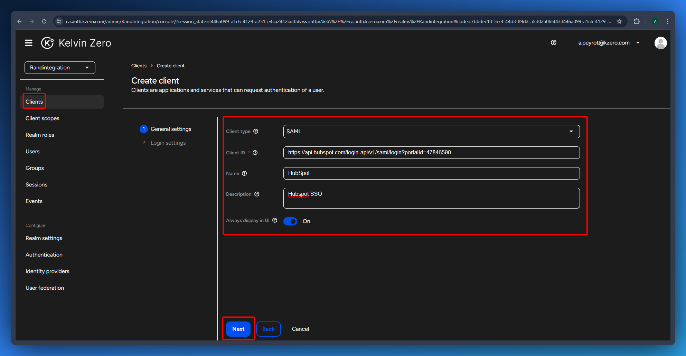The image size is (686, 356).
Task: Click the Next button
Action: pos(238,329)
